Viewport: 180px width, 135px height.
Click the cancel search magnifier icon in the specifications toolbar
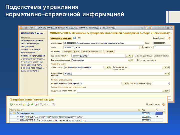[53, 104]
